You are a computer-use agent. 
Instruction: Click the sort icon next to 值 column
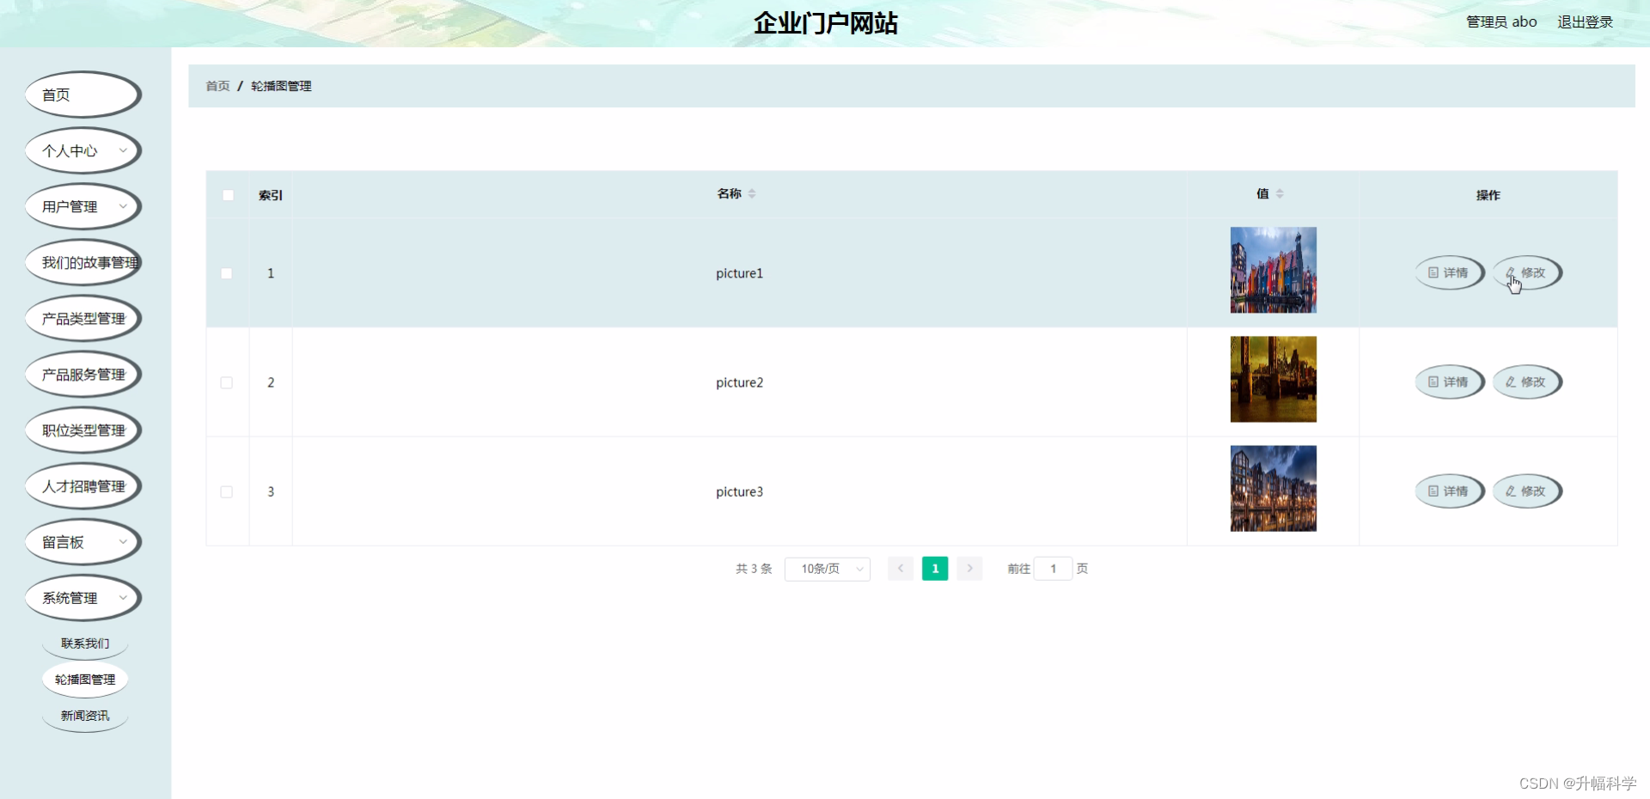(x=1281, y=193)
